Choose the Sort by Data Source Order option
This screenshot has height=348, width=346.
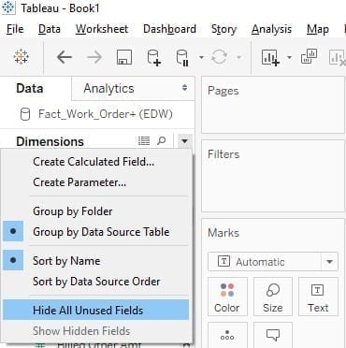(96, 282)
